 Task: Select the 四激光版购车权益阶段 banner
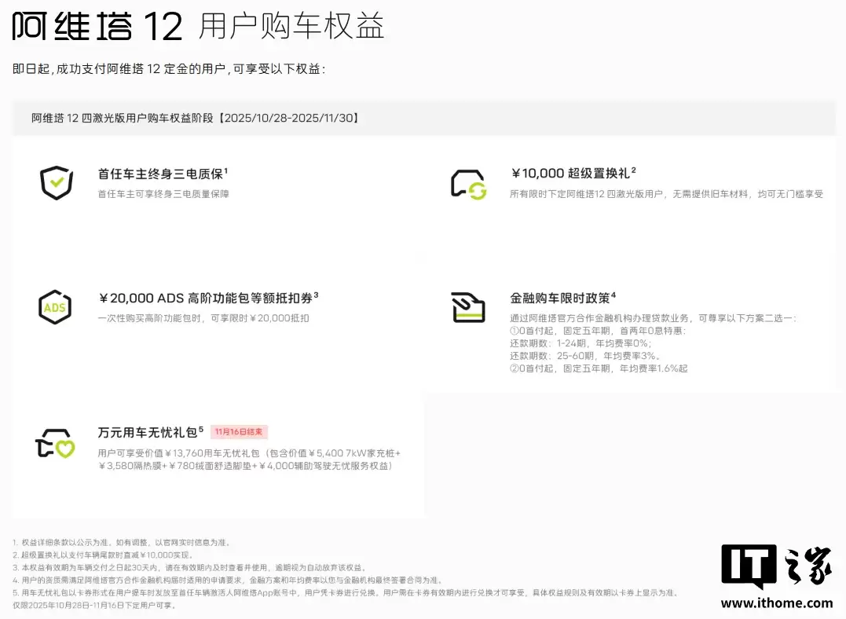coord(194,119)
